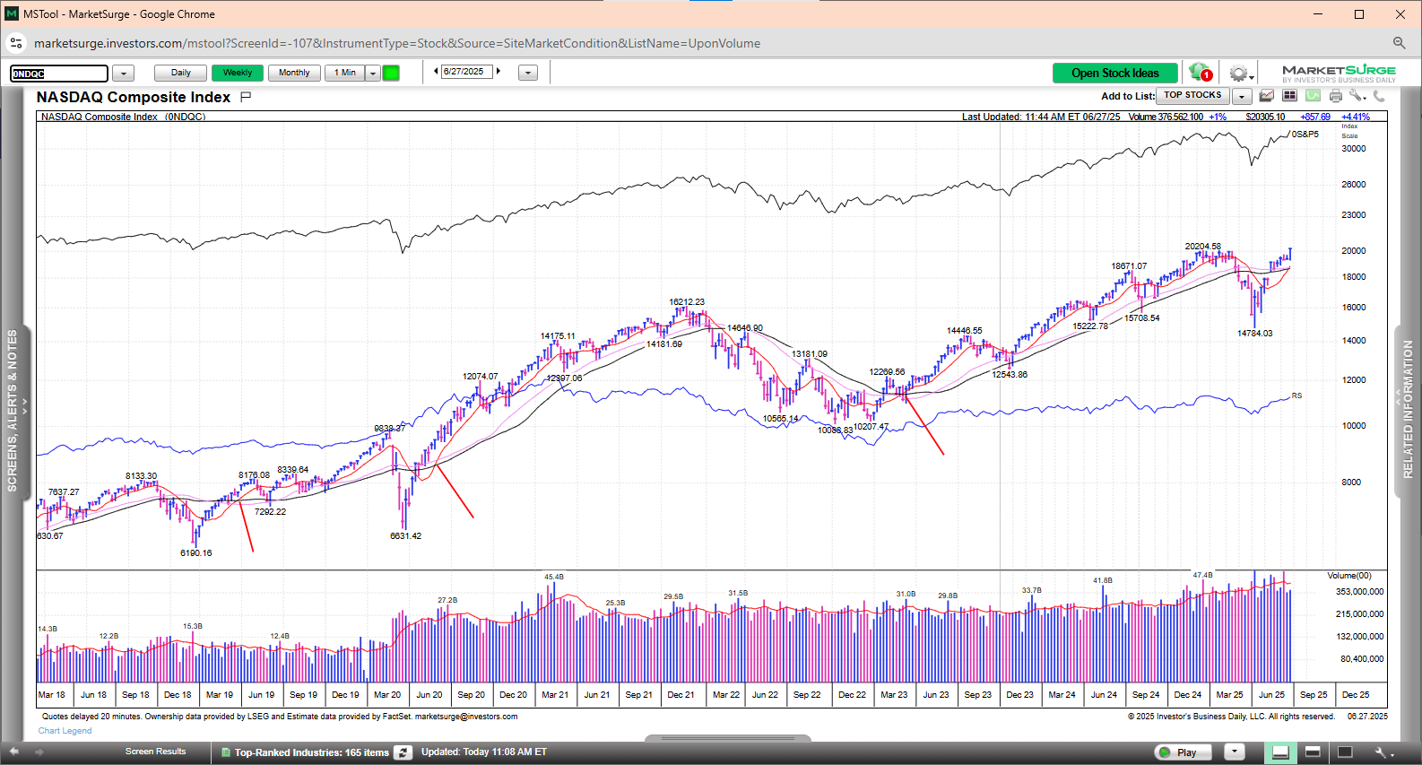
Task: Open the wrench menu in bottom bar
Action: tap(1383, 752)
